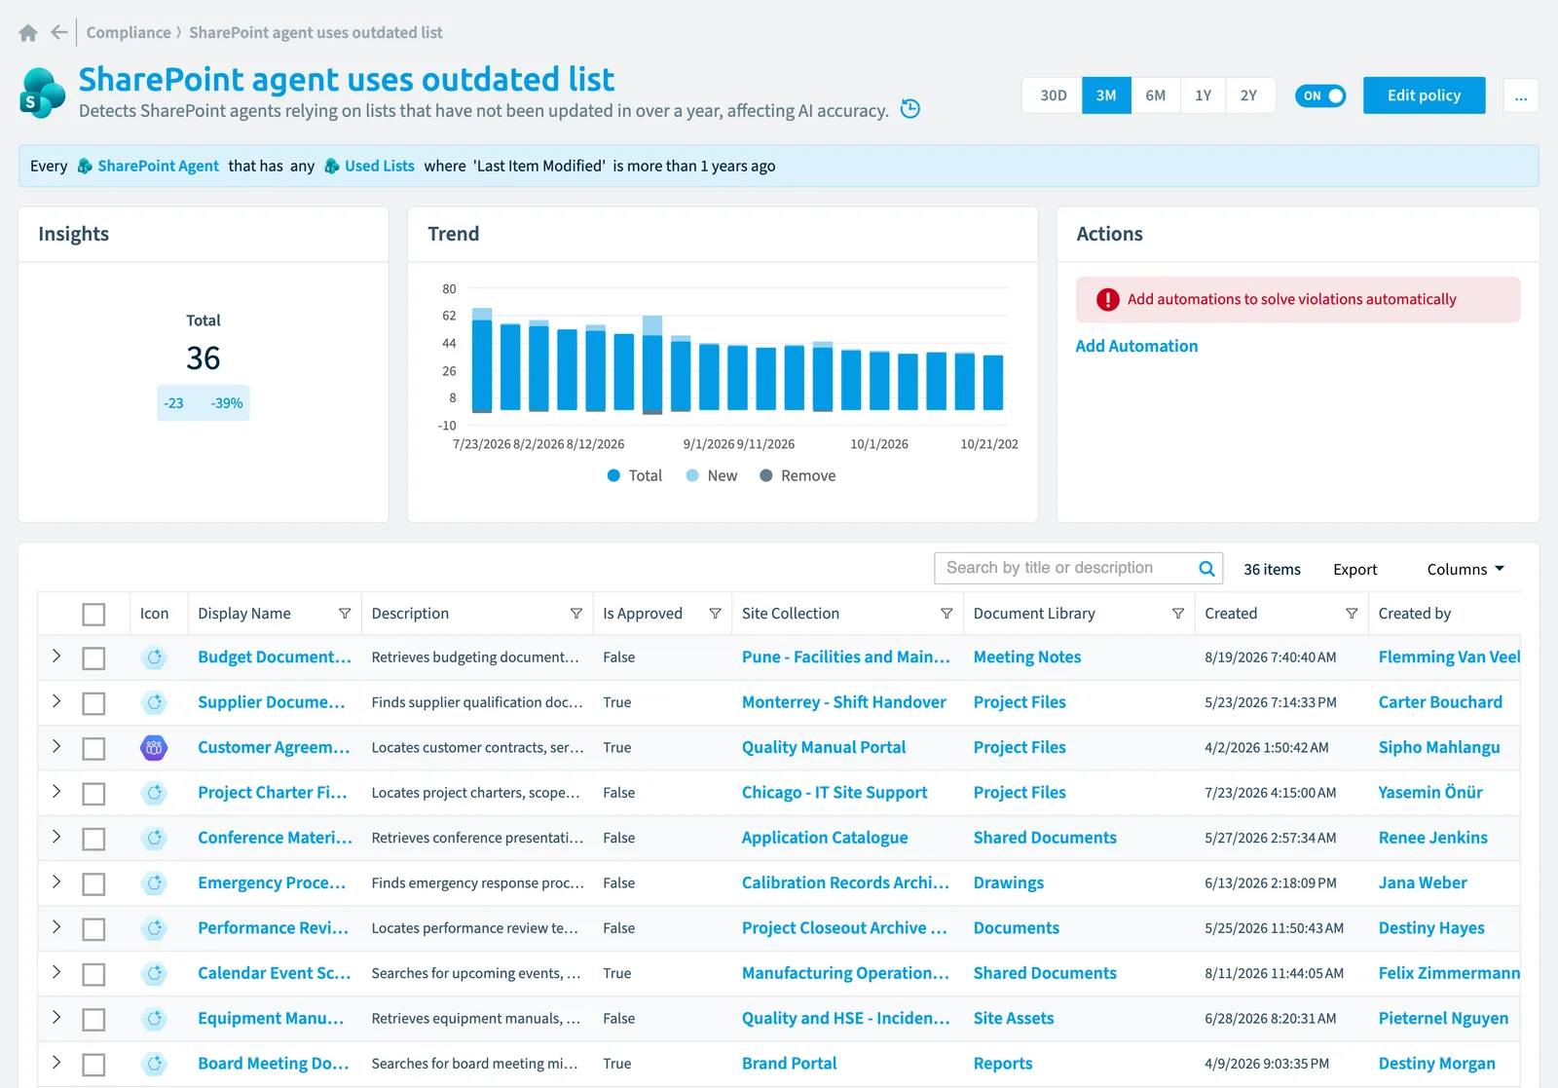
Task: Click the SharePoint logo beside the title
Action: pyautogui.click(x=43, y=94)
